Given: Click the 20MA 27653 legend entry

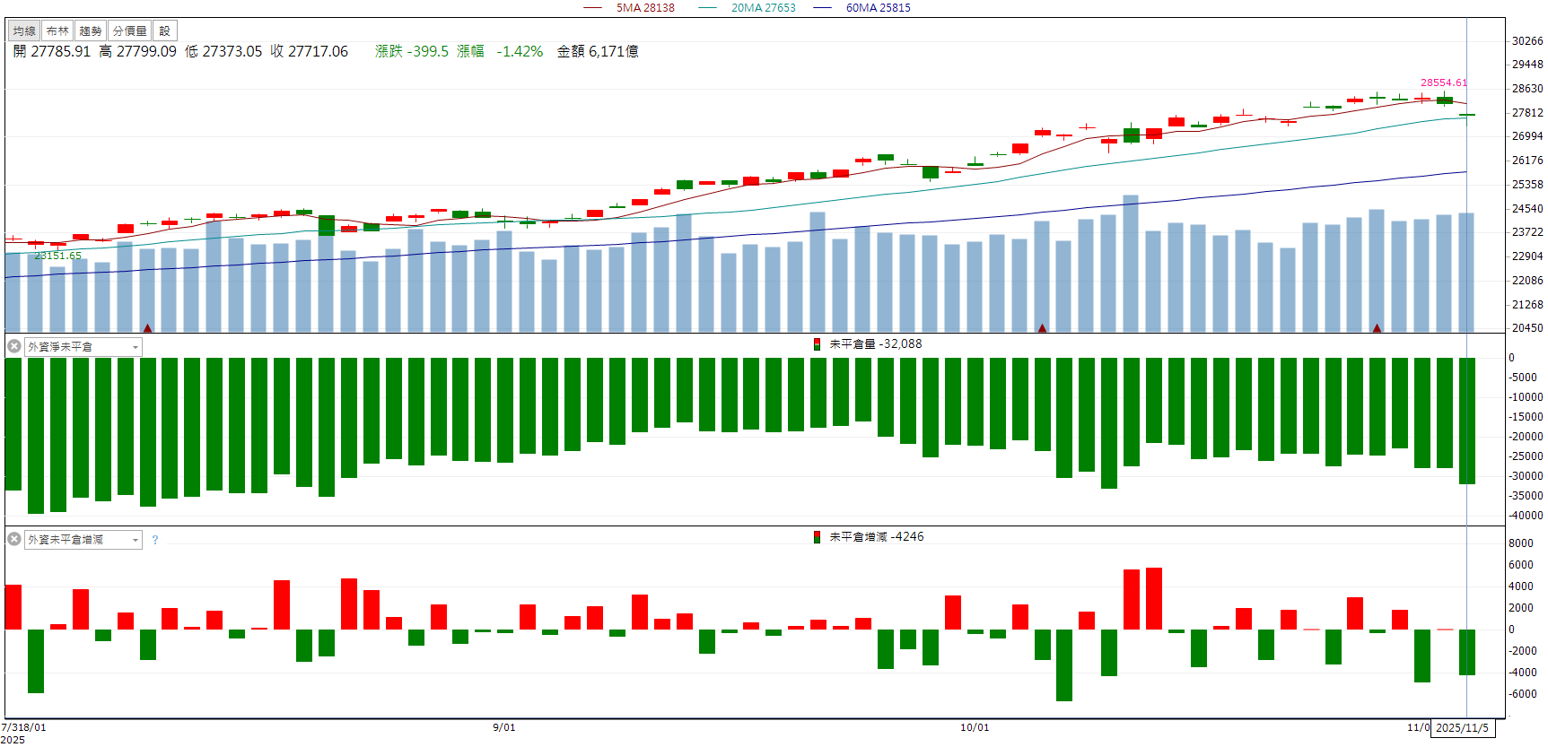Looking at the screenshot, I should click(x=747, y=8).
